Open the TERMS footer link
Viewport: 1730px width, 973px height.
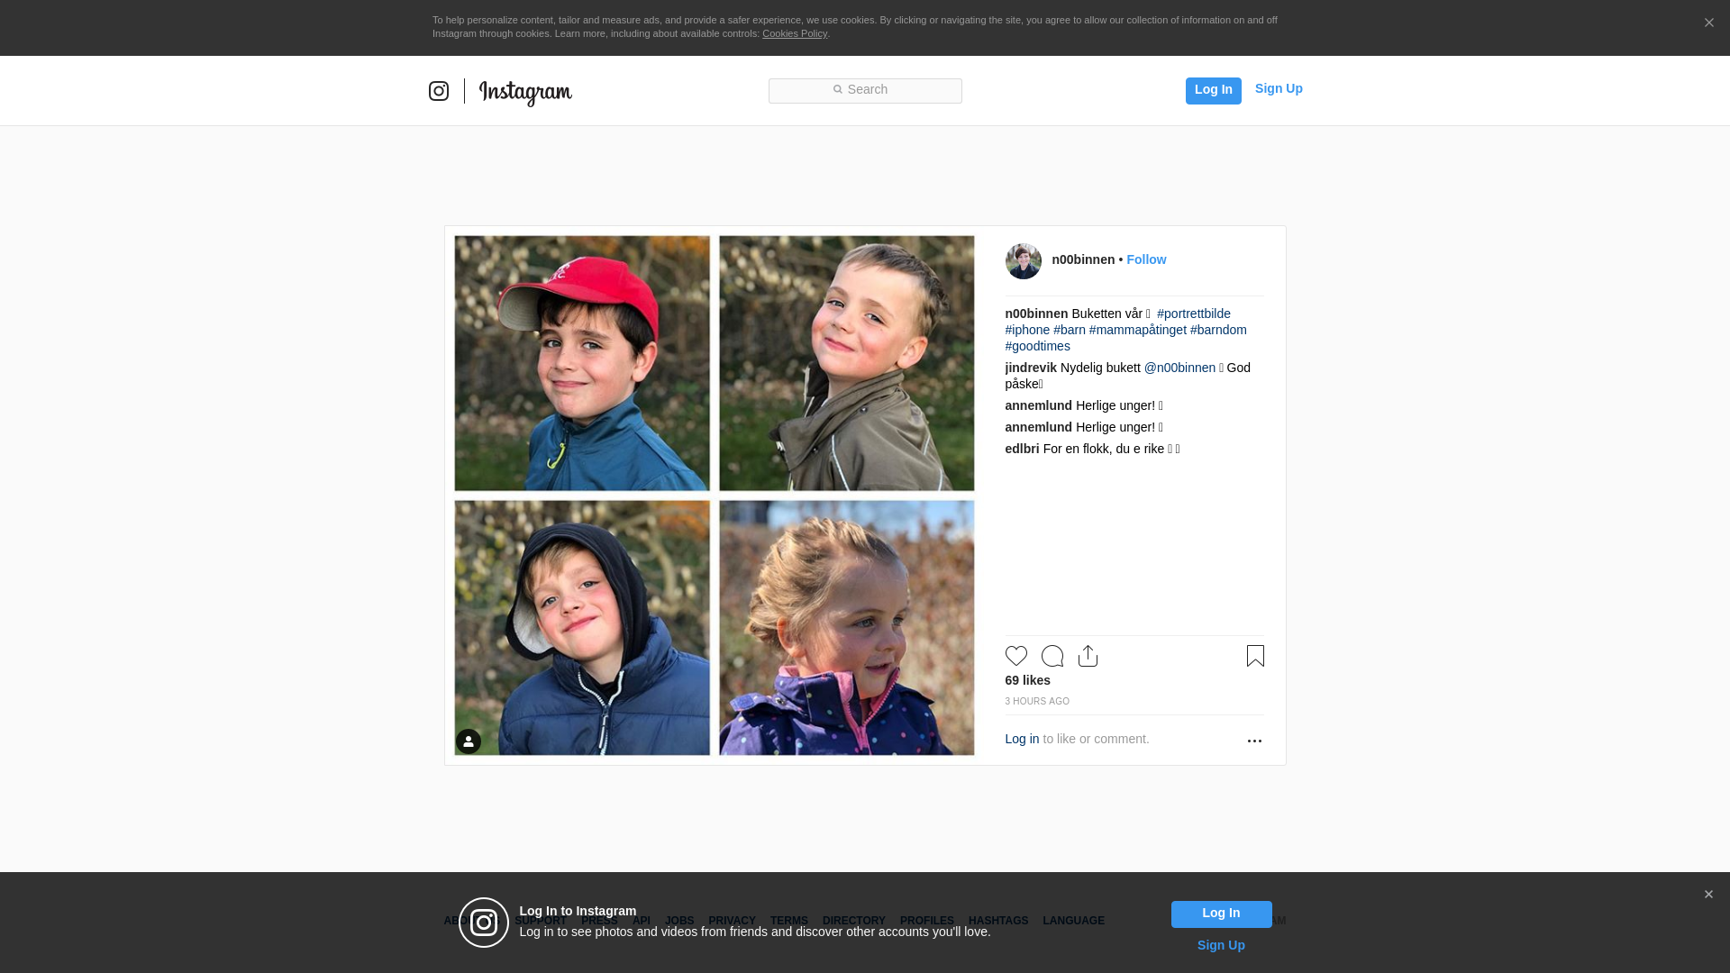[789, 921]
